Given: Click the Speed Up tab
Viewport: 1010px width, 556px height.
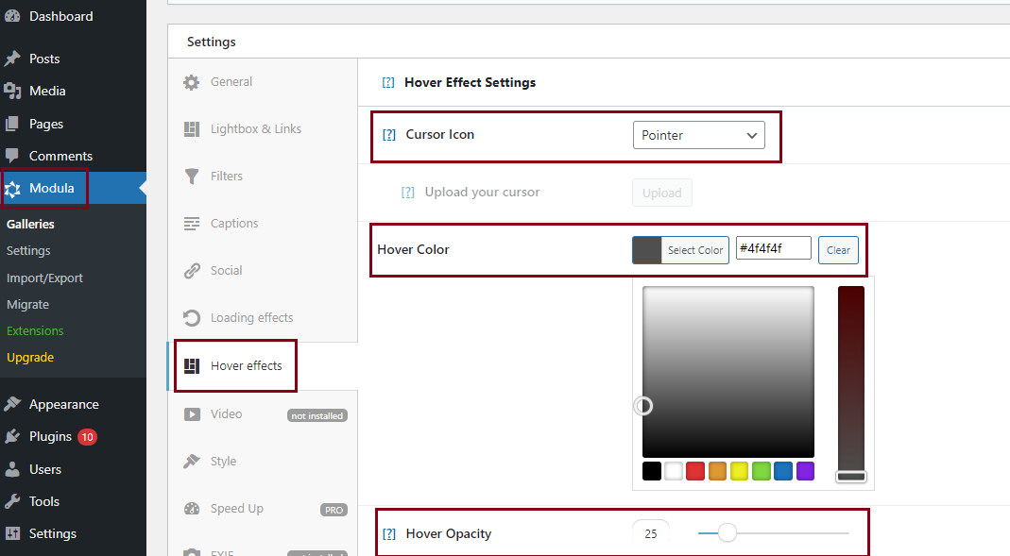Looking at the screenshot, I should [236, 509].
